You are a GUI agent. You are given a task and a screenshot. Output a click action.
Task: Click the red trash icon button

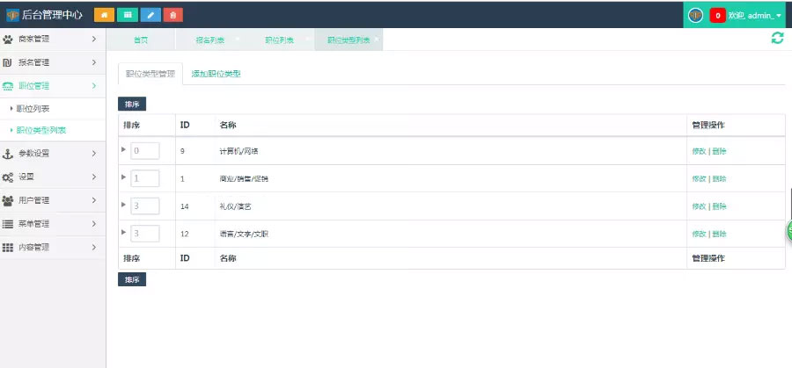tap(173, 15)
